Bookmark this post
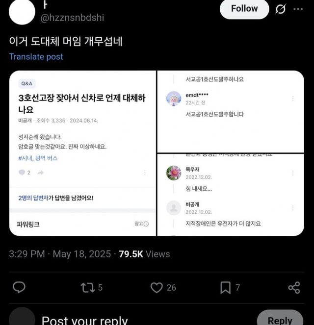Viewport: 314px width, 325px height. [x=225, y=287]
